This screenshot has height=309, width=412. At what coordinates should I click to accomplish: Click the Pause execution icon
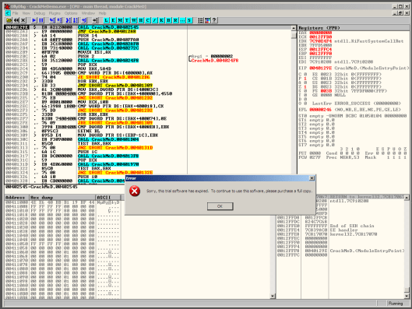pyautogui.click(x=41, y=20)
